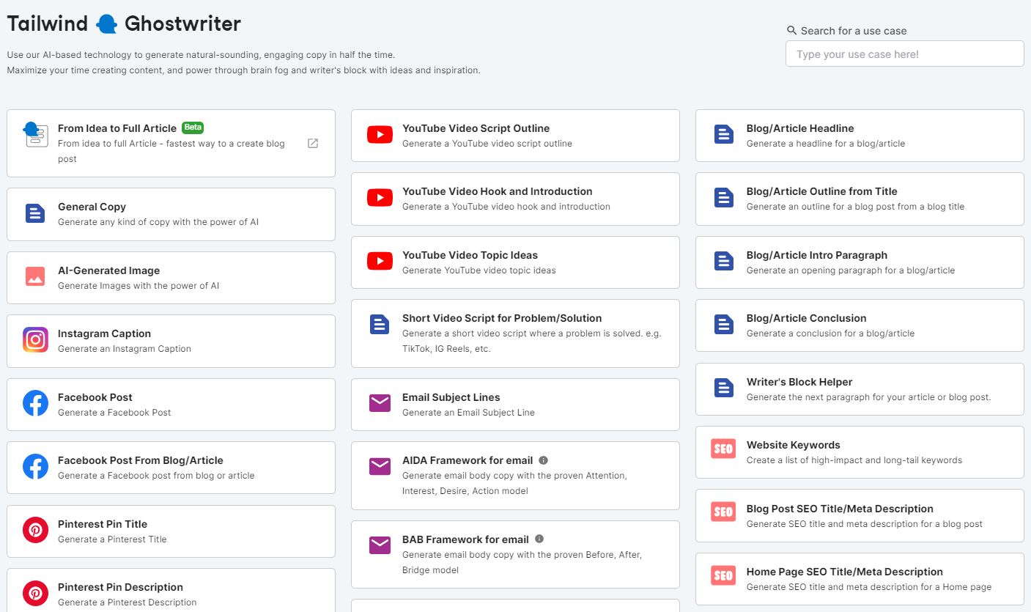This screenshot has height=612, width=1031.
Task: Click YouTube icon for Video Hook and Introduction
Action: click(380, 198)
